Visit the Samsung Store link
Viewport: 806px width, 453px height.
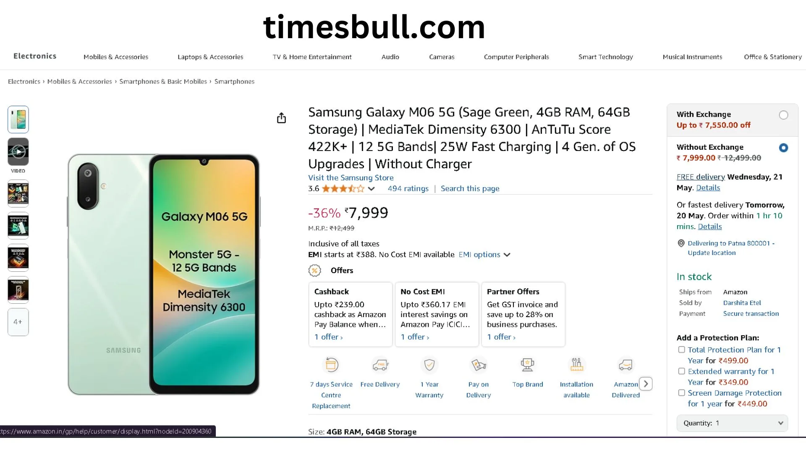[351, 178]
